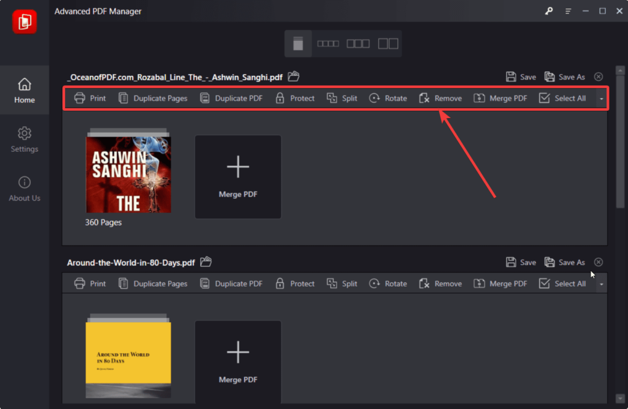The image size is (628, 409).
Task: Switch to two-column view layout
Action: [388, 43]
